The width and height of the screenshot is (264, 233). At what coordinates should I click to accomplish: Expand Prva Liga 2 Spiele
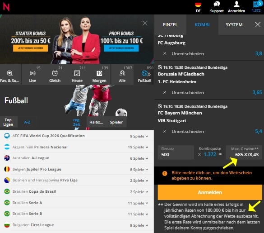click(x=139, y=181)
